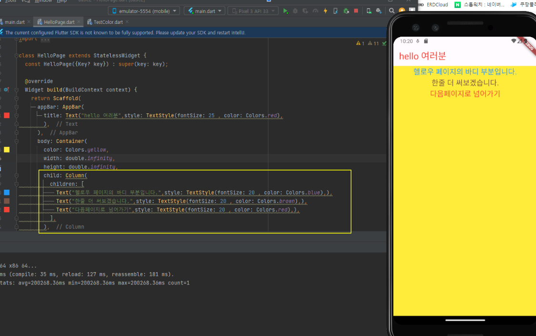Tap hello 여러분 app bar title in emulator
Viewport: 536px width, 336px height.
(x=422, y=56)
